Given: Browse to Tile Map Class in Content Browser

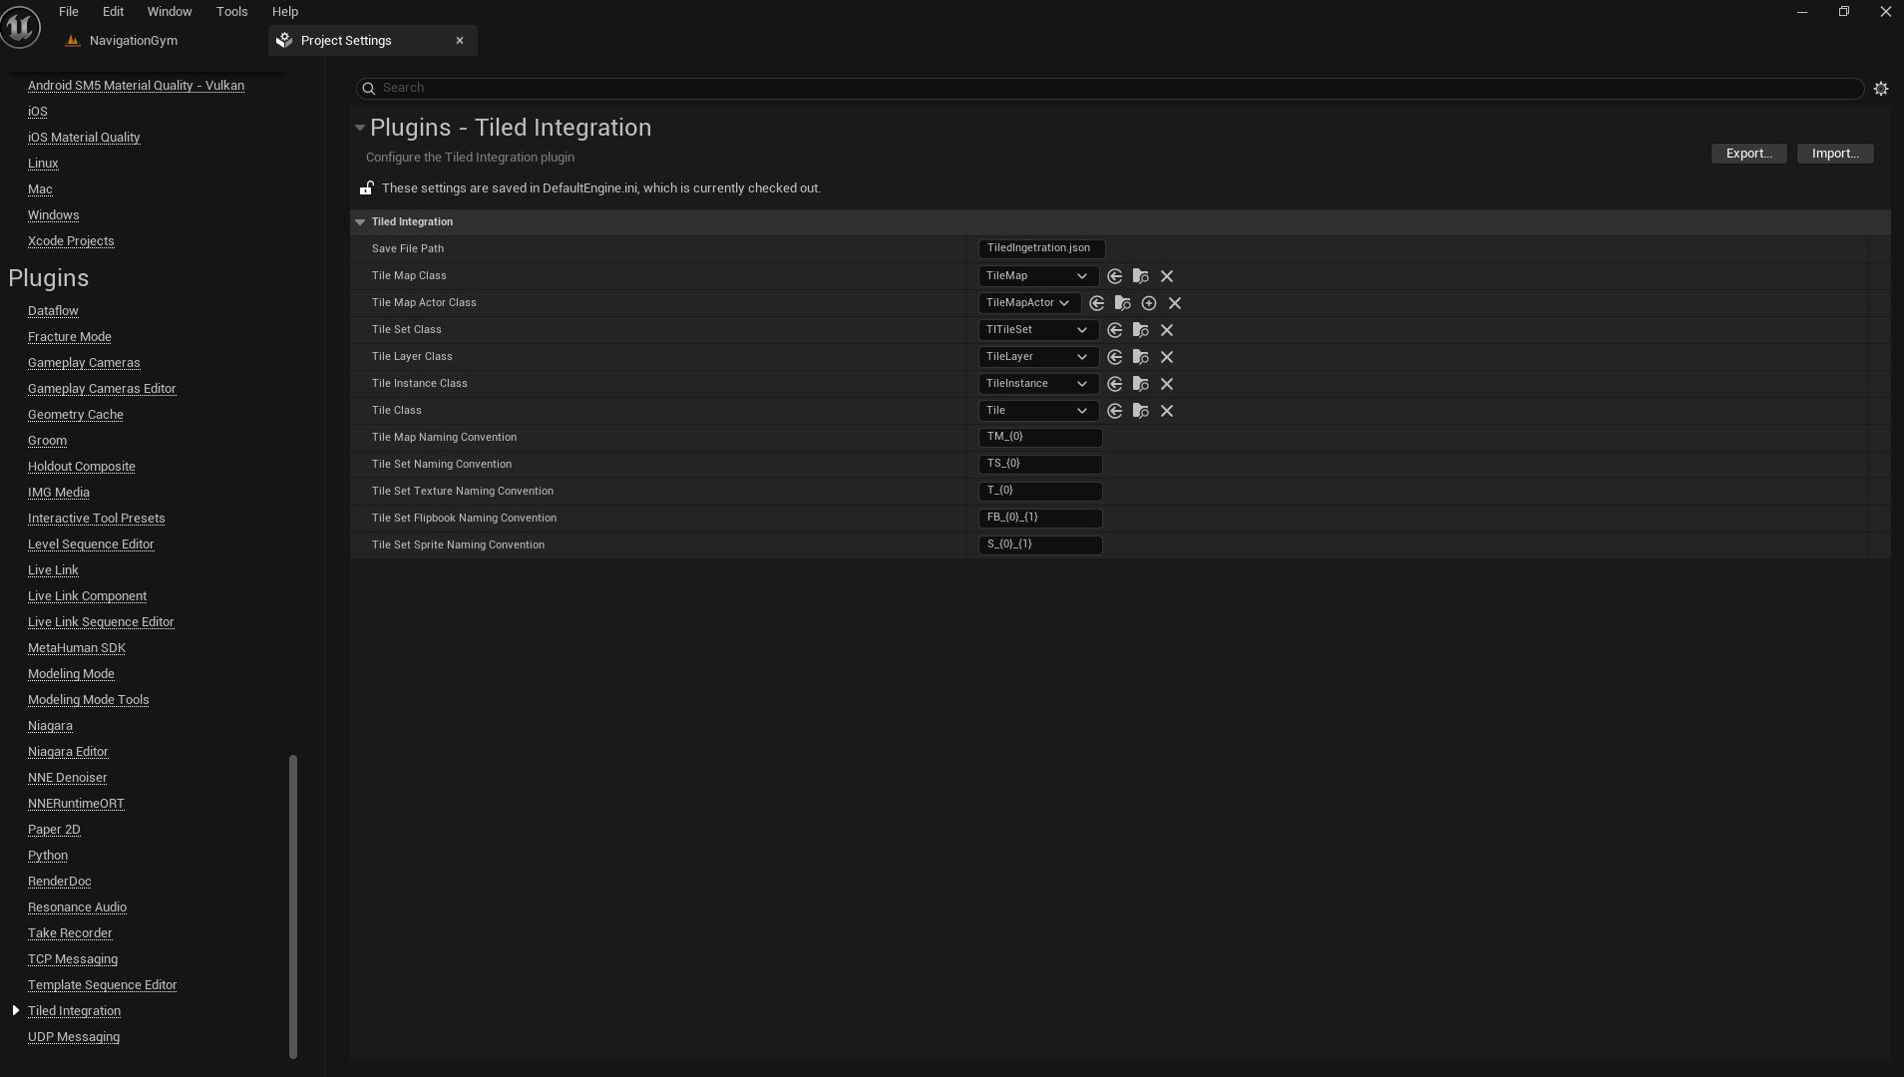Looking at the screenshot, I should tap(1141, 276).
